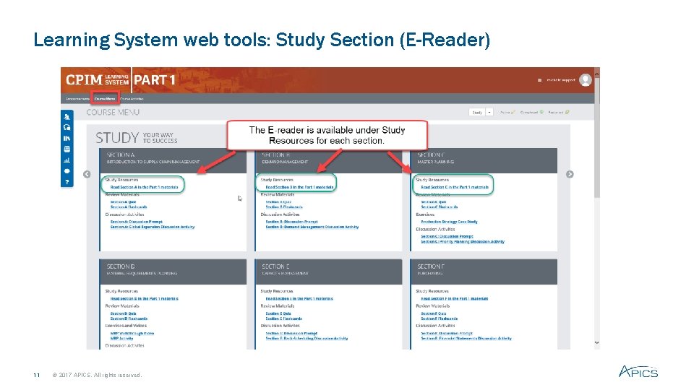Open Read Section C in Part 1 materials
Viewport: 694px width, 390px height.
(x=455, y=187)
